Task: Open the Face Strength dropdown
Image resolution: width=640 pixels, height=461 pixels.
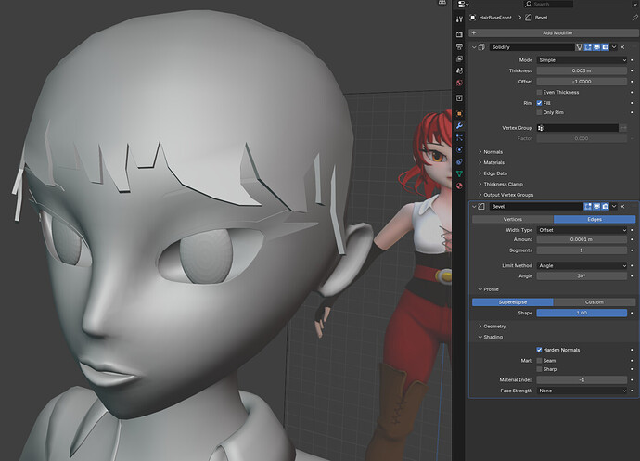Action: point(582,391)
